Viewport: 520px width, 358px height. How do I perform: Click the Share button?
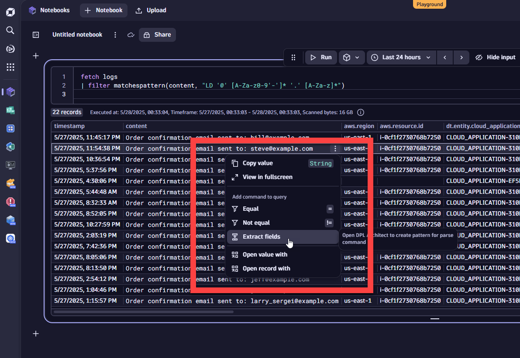157,35
